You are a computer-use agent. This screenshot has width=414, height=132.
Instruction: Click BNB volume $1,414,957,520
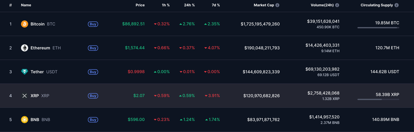point(324,117)
